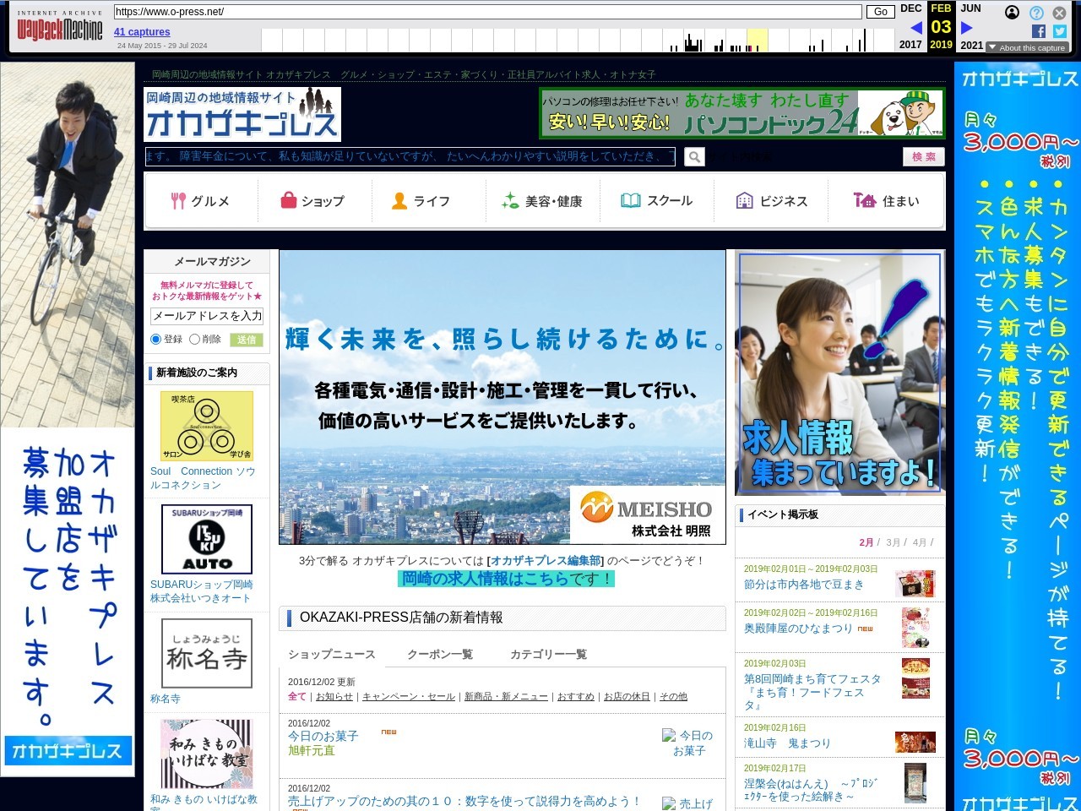Screen dimensions: 1081x811
Task: Click the magnifier search icon
Action: click(x=694, y=156)
